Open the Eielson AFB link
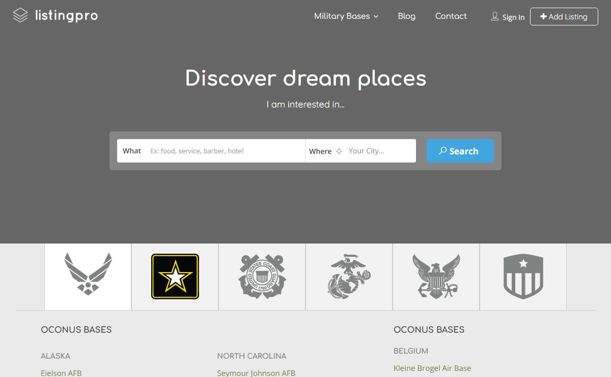Screen dimensions: 611x377 coord(61,373)
